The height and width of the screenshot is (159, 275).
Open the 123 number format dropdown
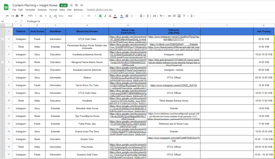click(61, 16)
